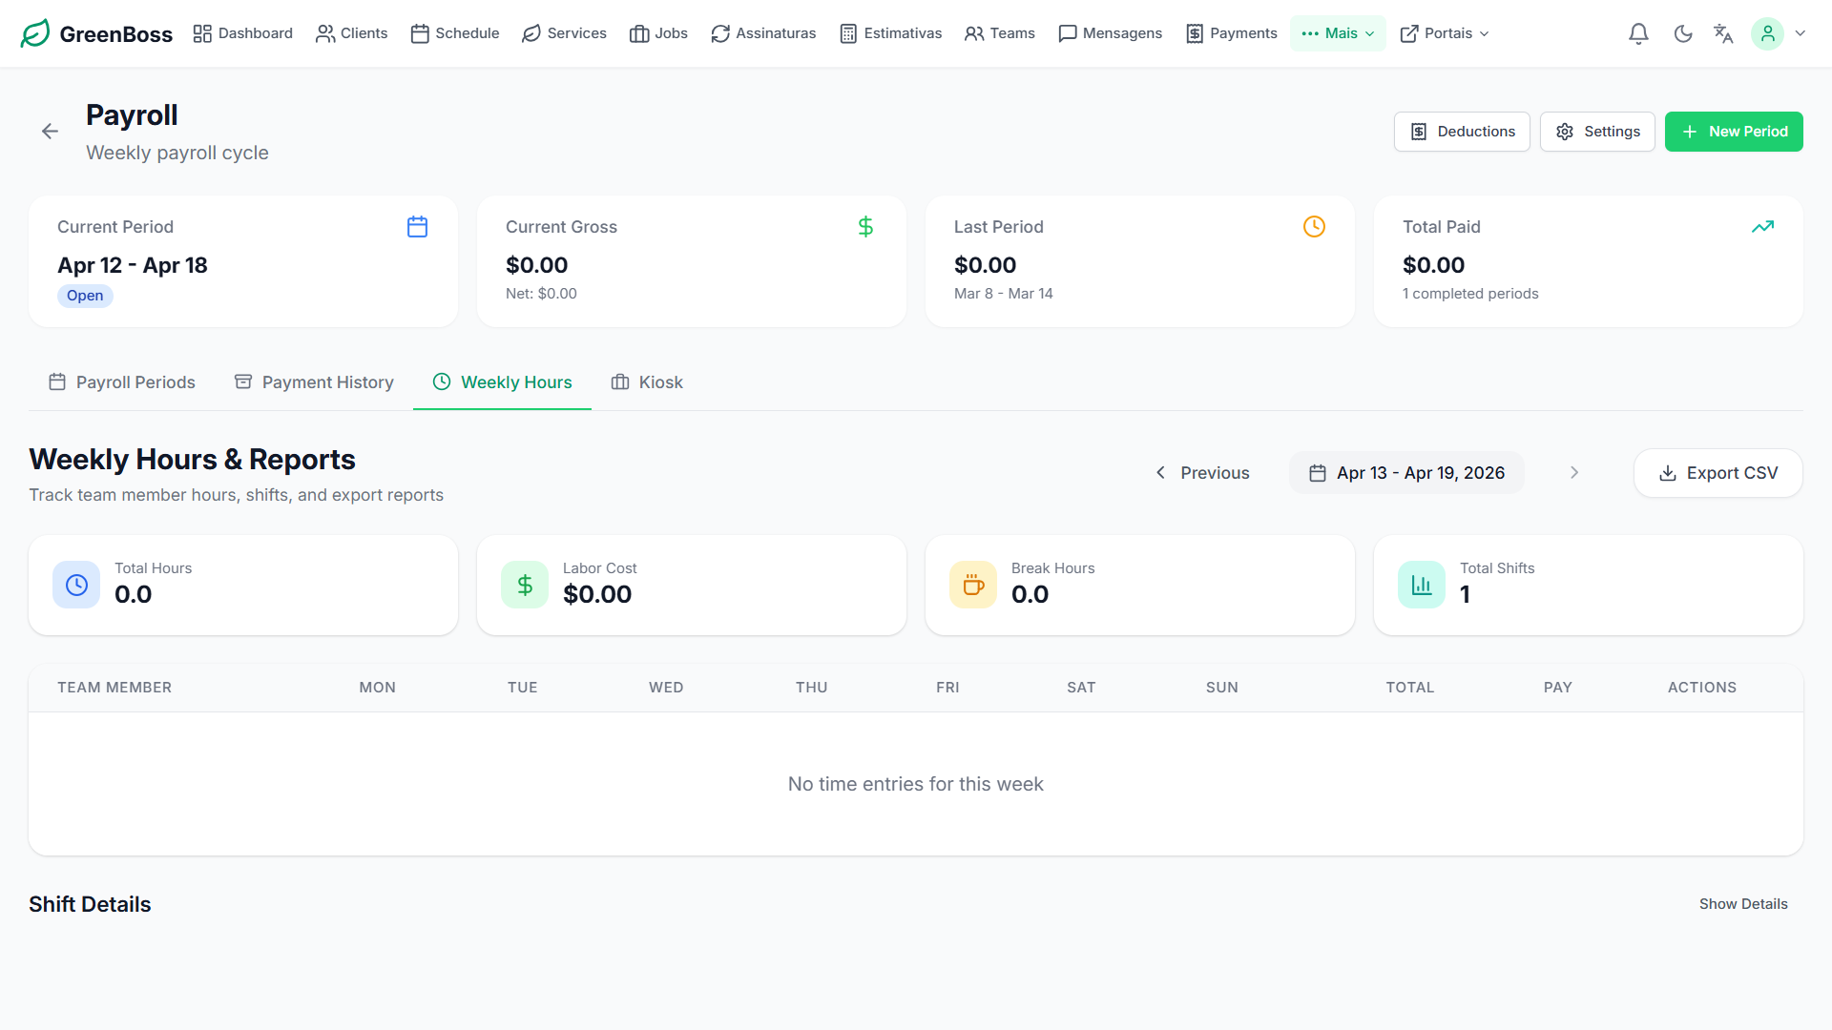Open Schedule in the top navigation

click(455, 33)
